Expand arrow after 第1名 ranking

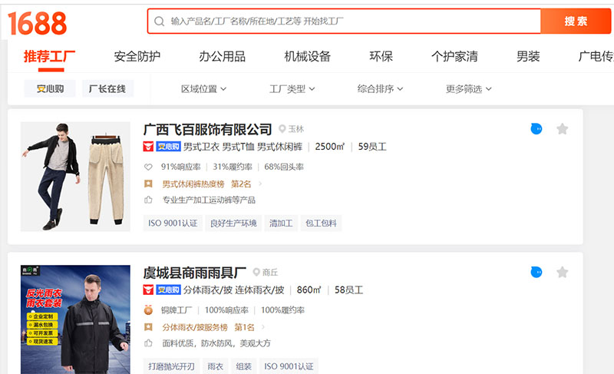point(263,327)
